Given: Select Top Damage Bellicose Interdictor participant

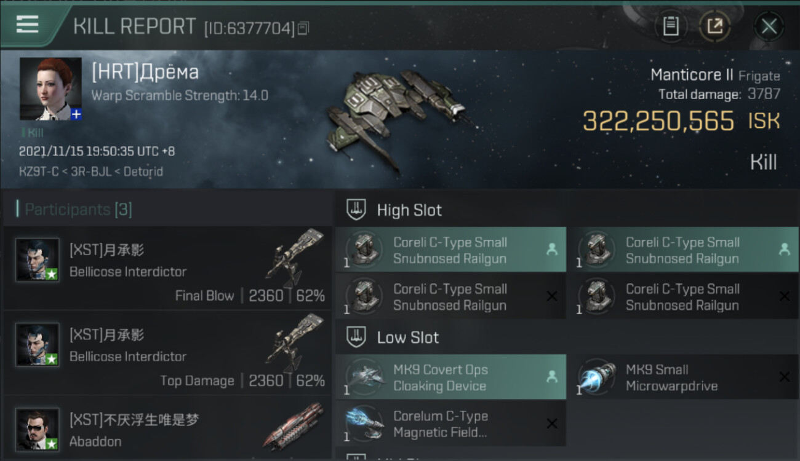Looking at the screenshot, I should 167,353.
